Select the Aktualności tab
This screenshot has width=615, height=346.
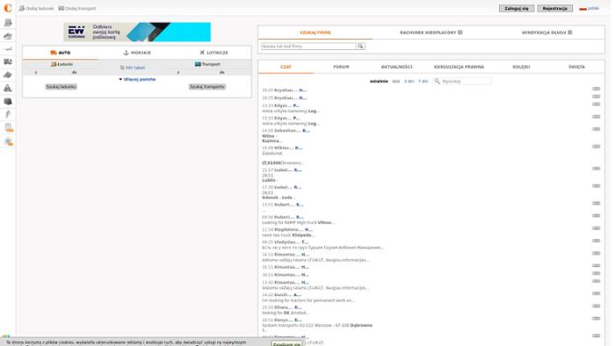pyautogui.click(x=396, y=67)
